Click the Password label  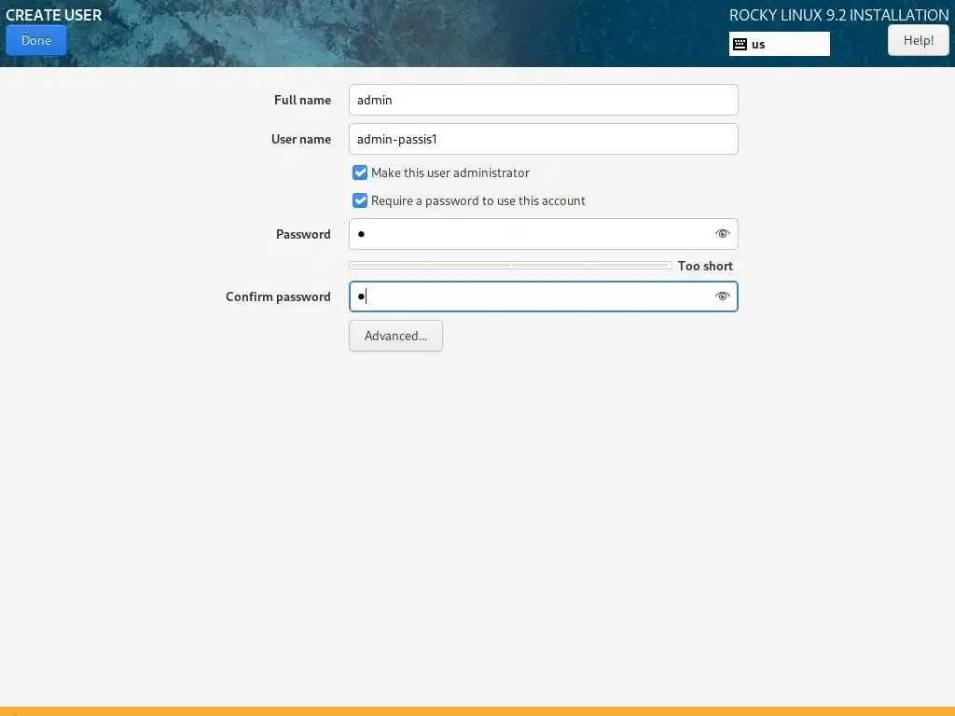[x=303, y=234]
